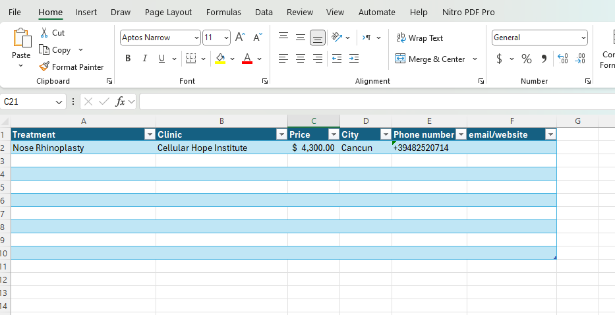615x315 pixels.
Task: Open the Formulas ribbon tab
Action: pyautogui.click(x=223, y=12)
